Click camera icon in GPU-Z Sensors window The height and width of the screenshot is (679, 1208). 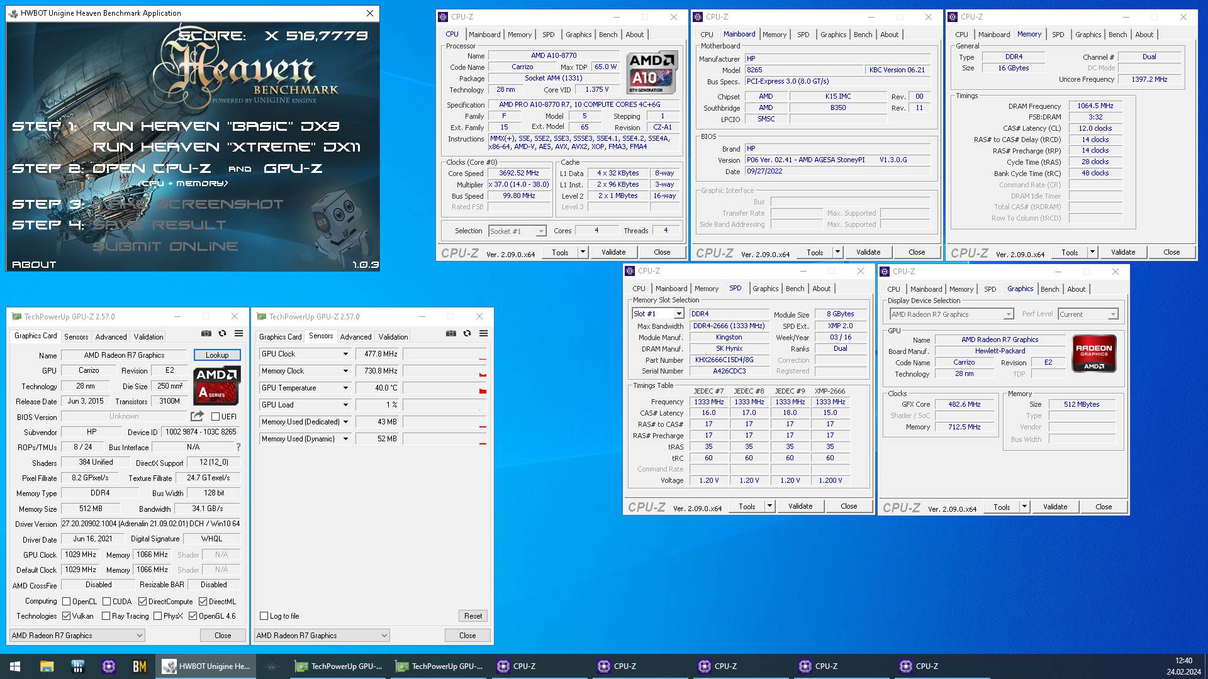451,334
